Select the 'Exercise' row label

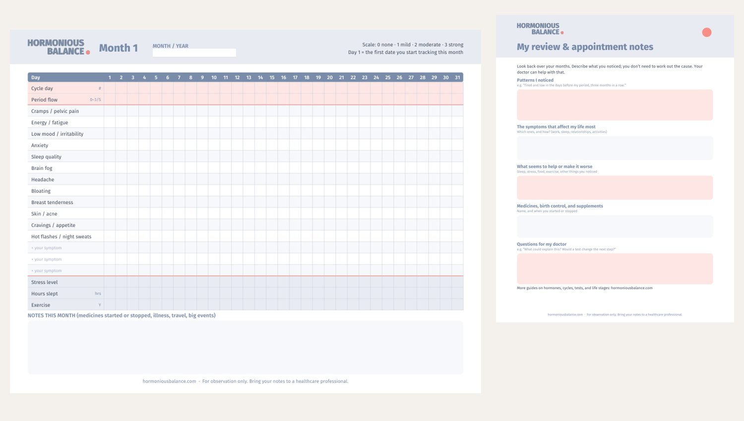41,305
